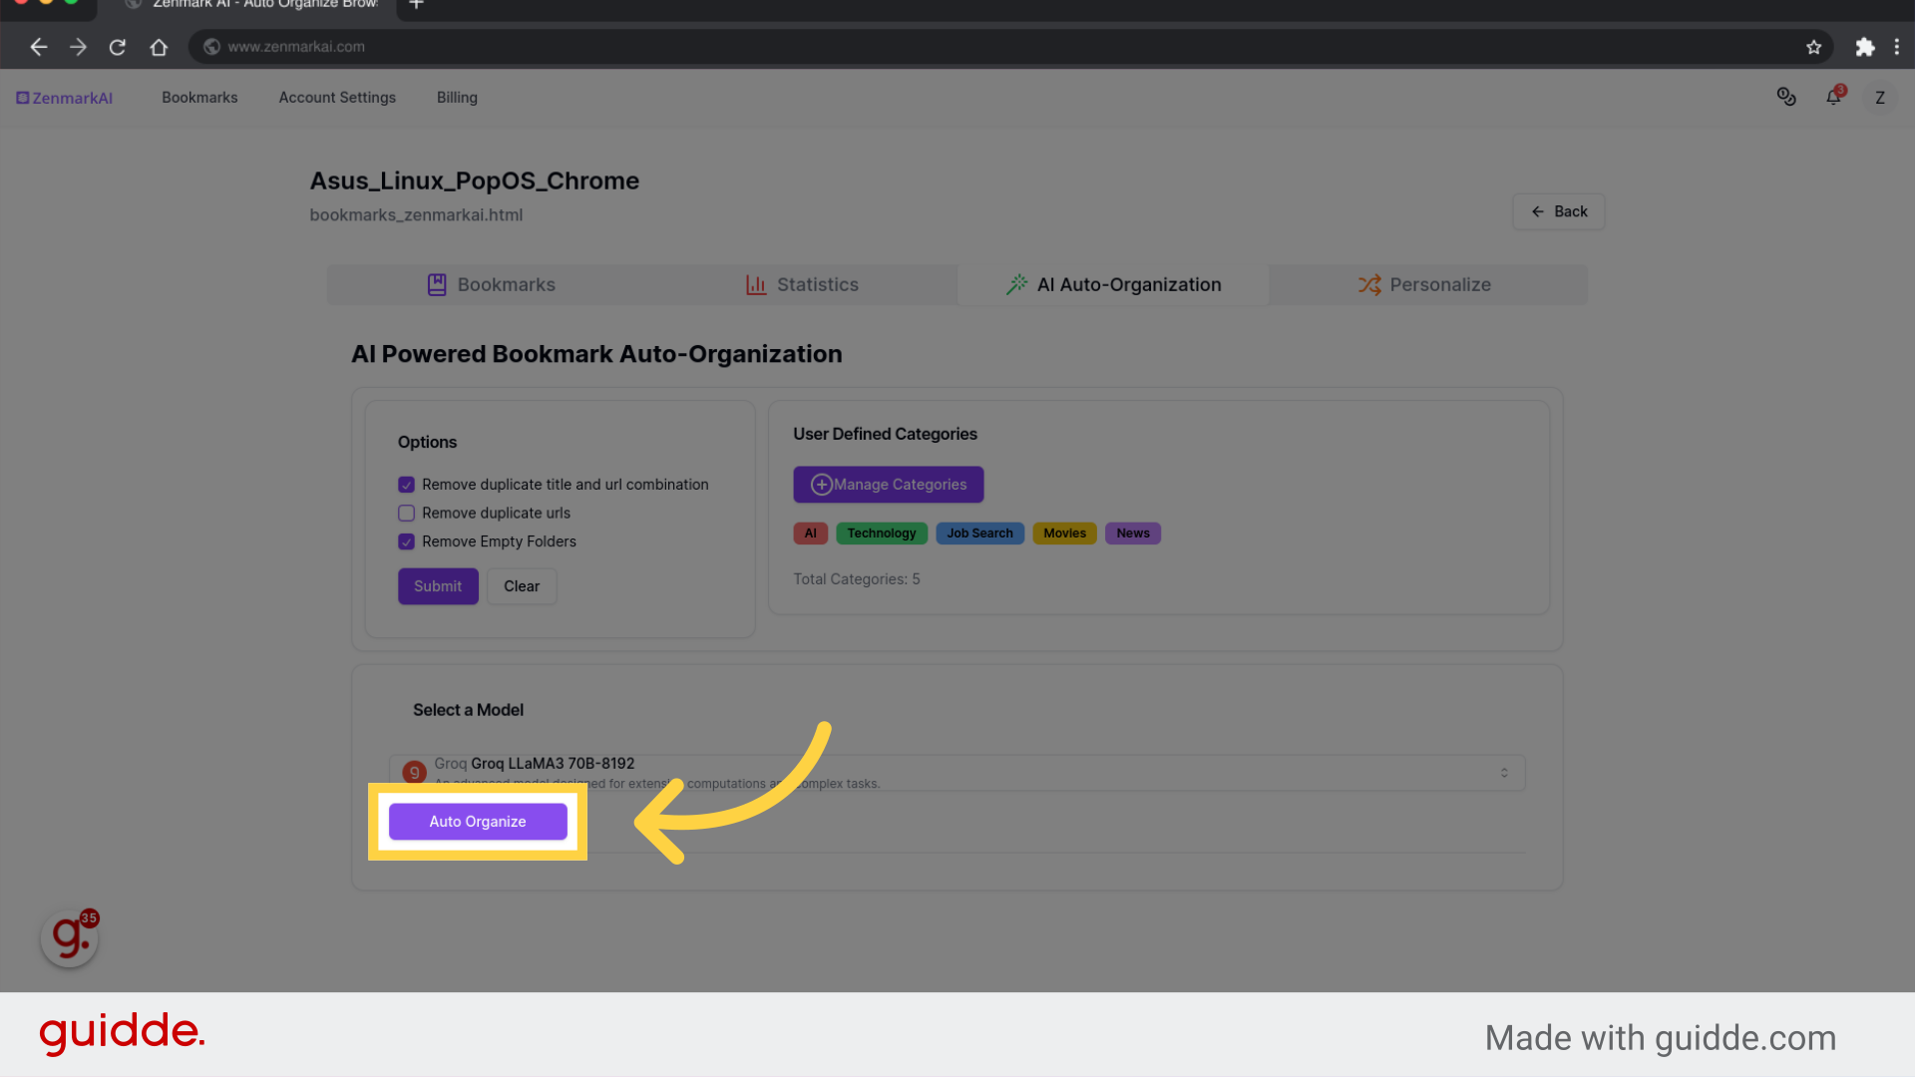Click the site info icon in address bar

[211, 47]
